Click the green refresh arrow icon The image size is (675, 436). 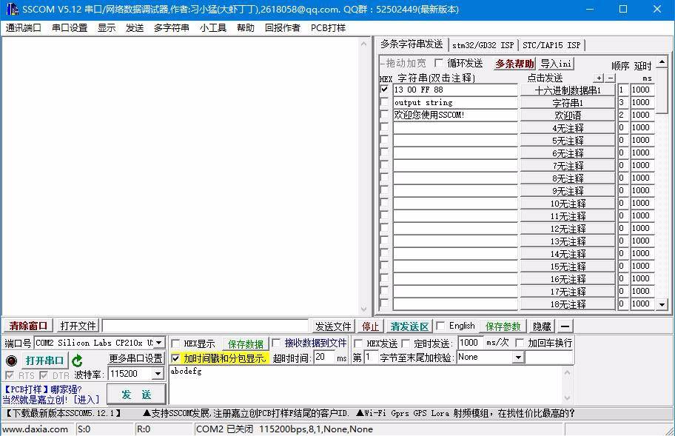[77, 360]
